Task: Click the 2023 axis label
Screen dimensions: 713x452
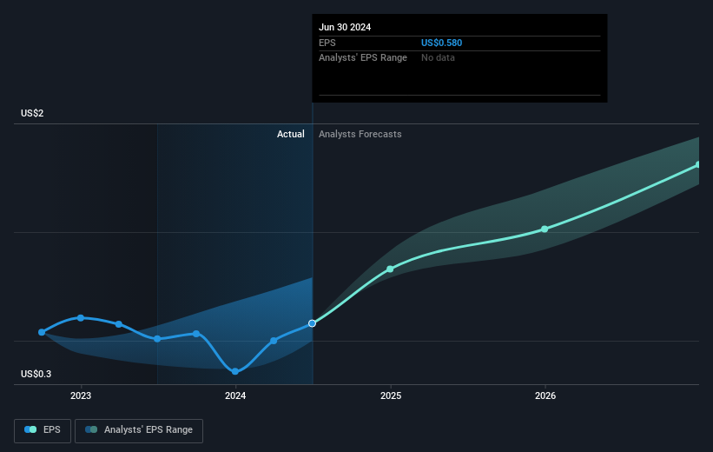Action: [x=81, y=395]
